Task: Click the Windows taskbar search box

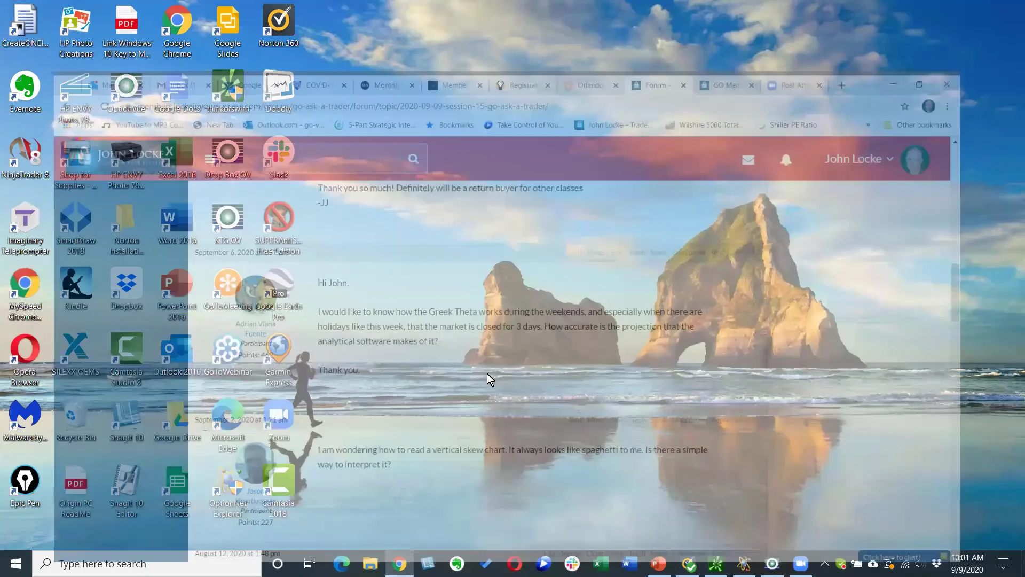Action: (x=147, y=564)
